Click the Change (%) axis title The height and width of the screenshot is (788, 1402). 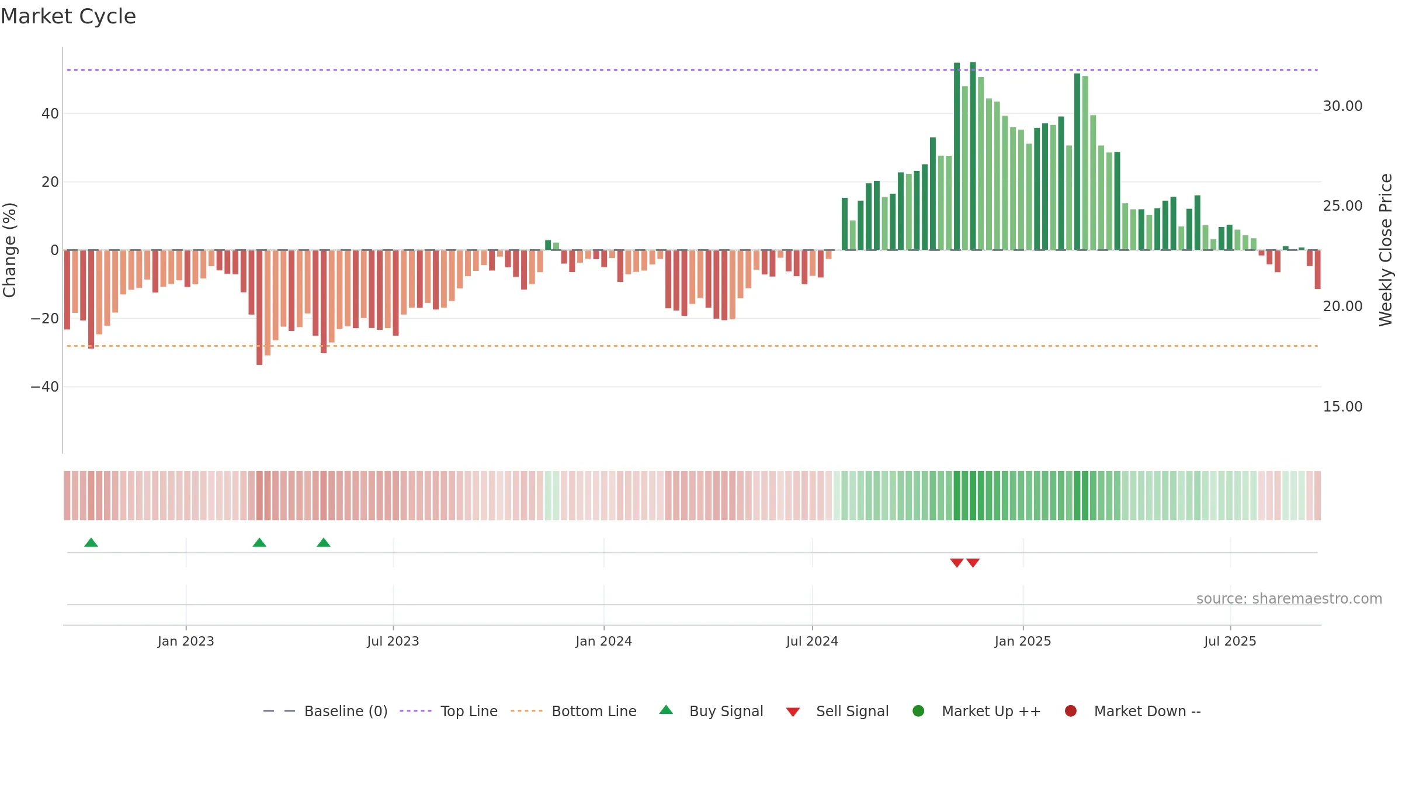pos(9,250)
